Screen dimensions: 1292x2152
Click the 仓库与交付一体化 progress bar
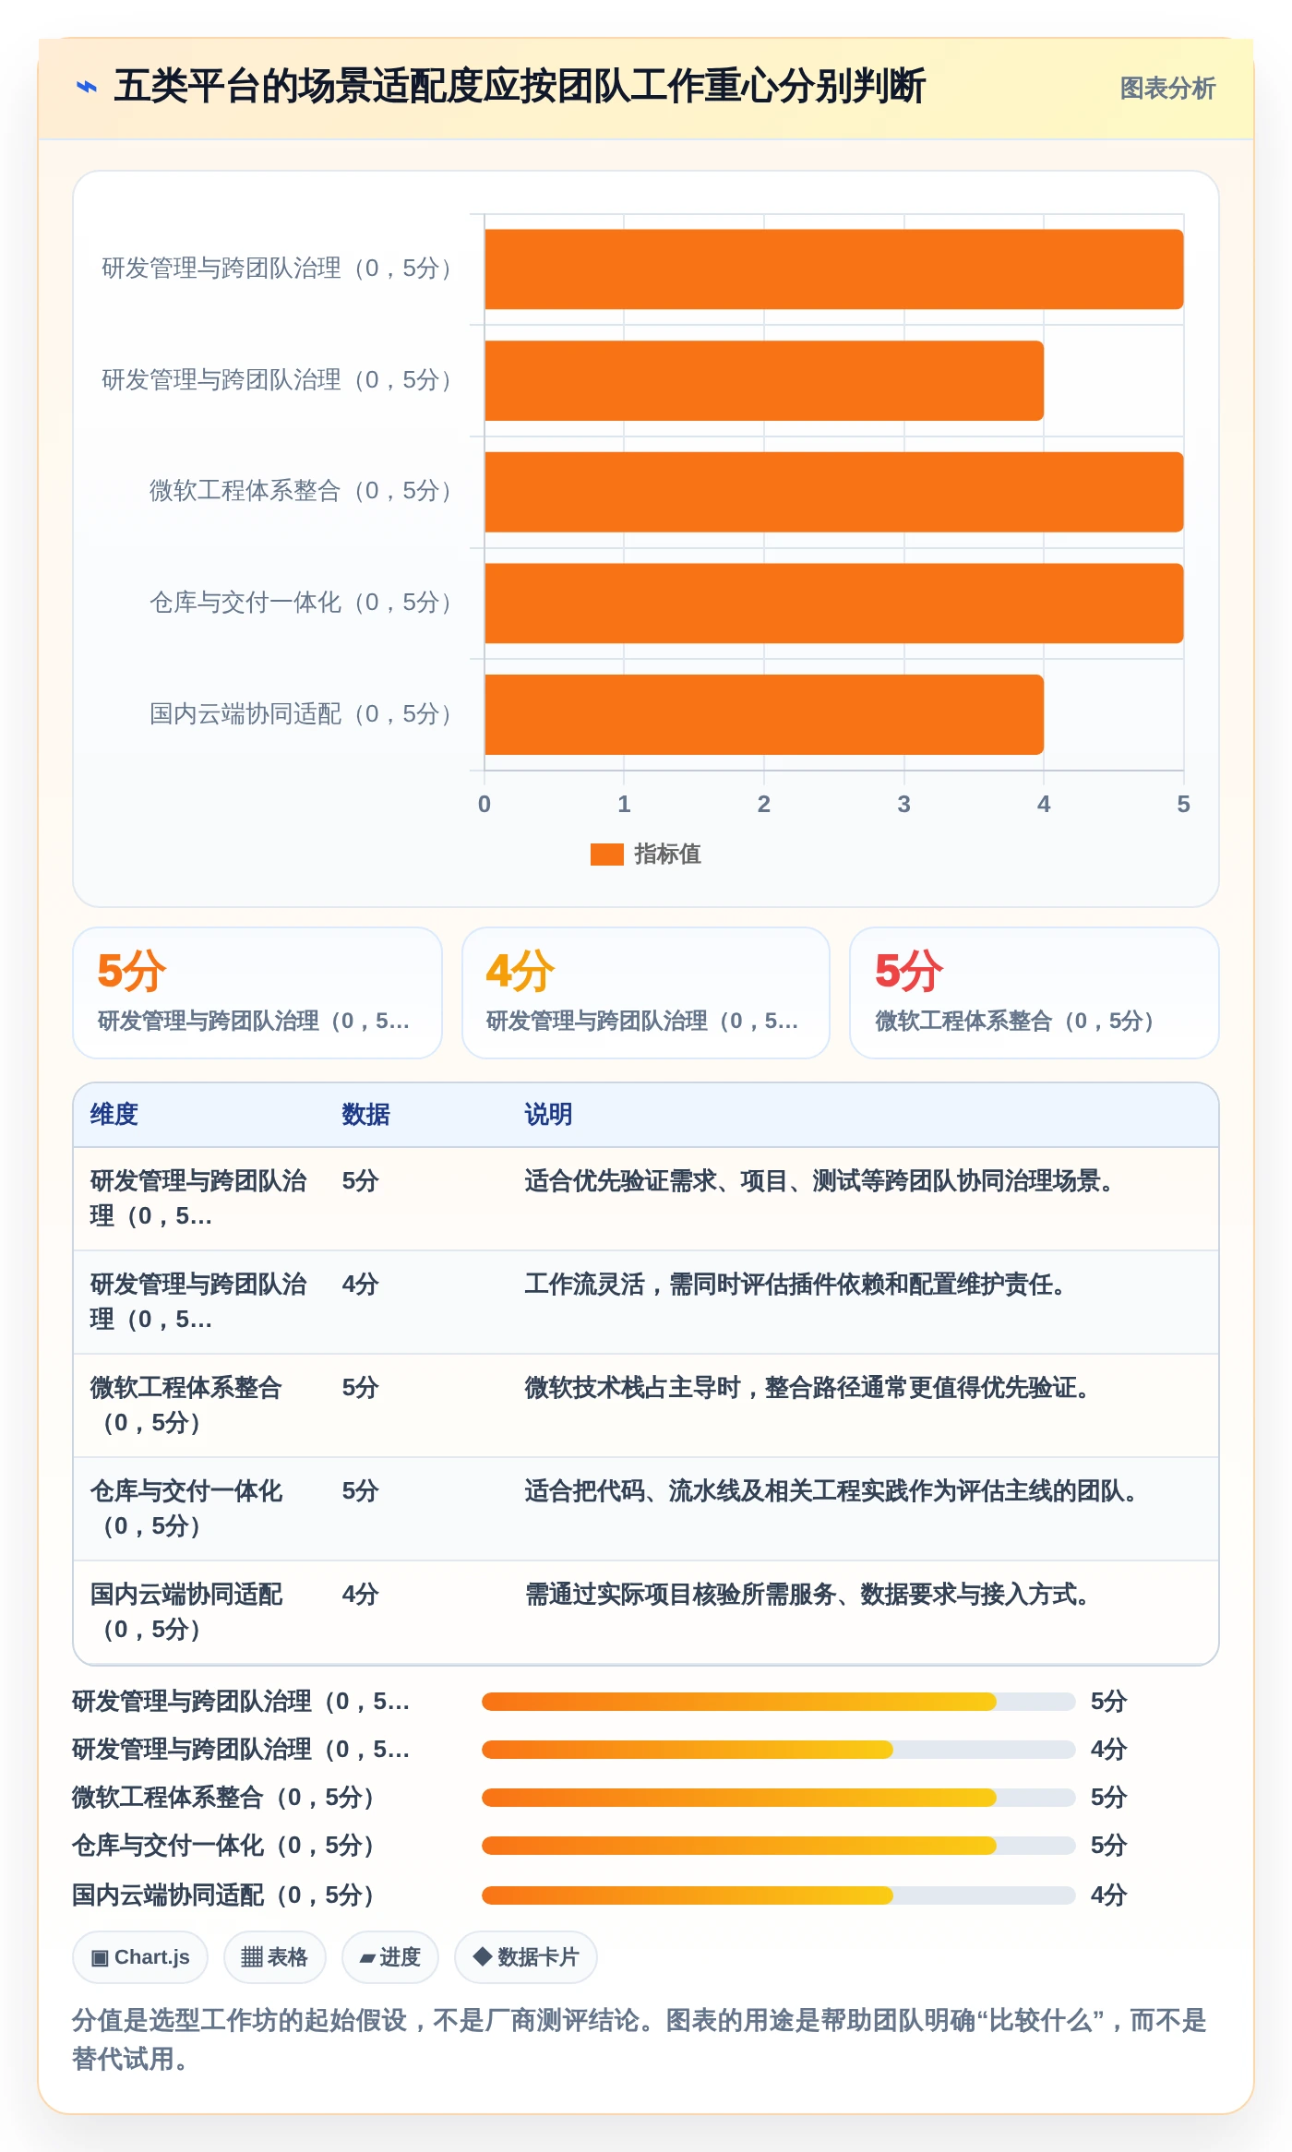click(x=779, y=1846)
